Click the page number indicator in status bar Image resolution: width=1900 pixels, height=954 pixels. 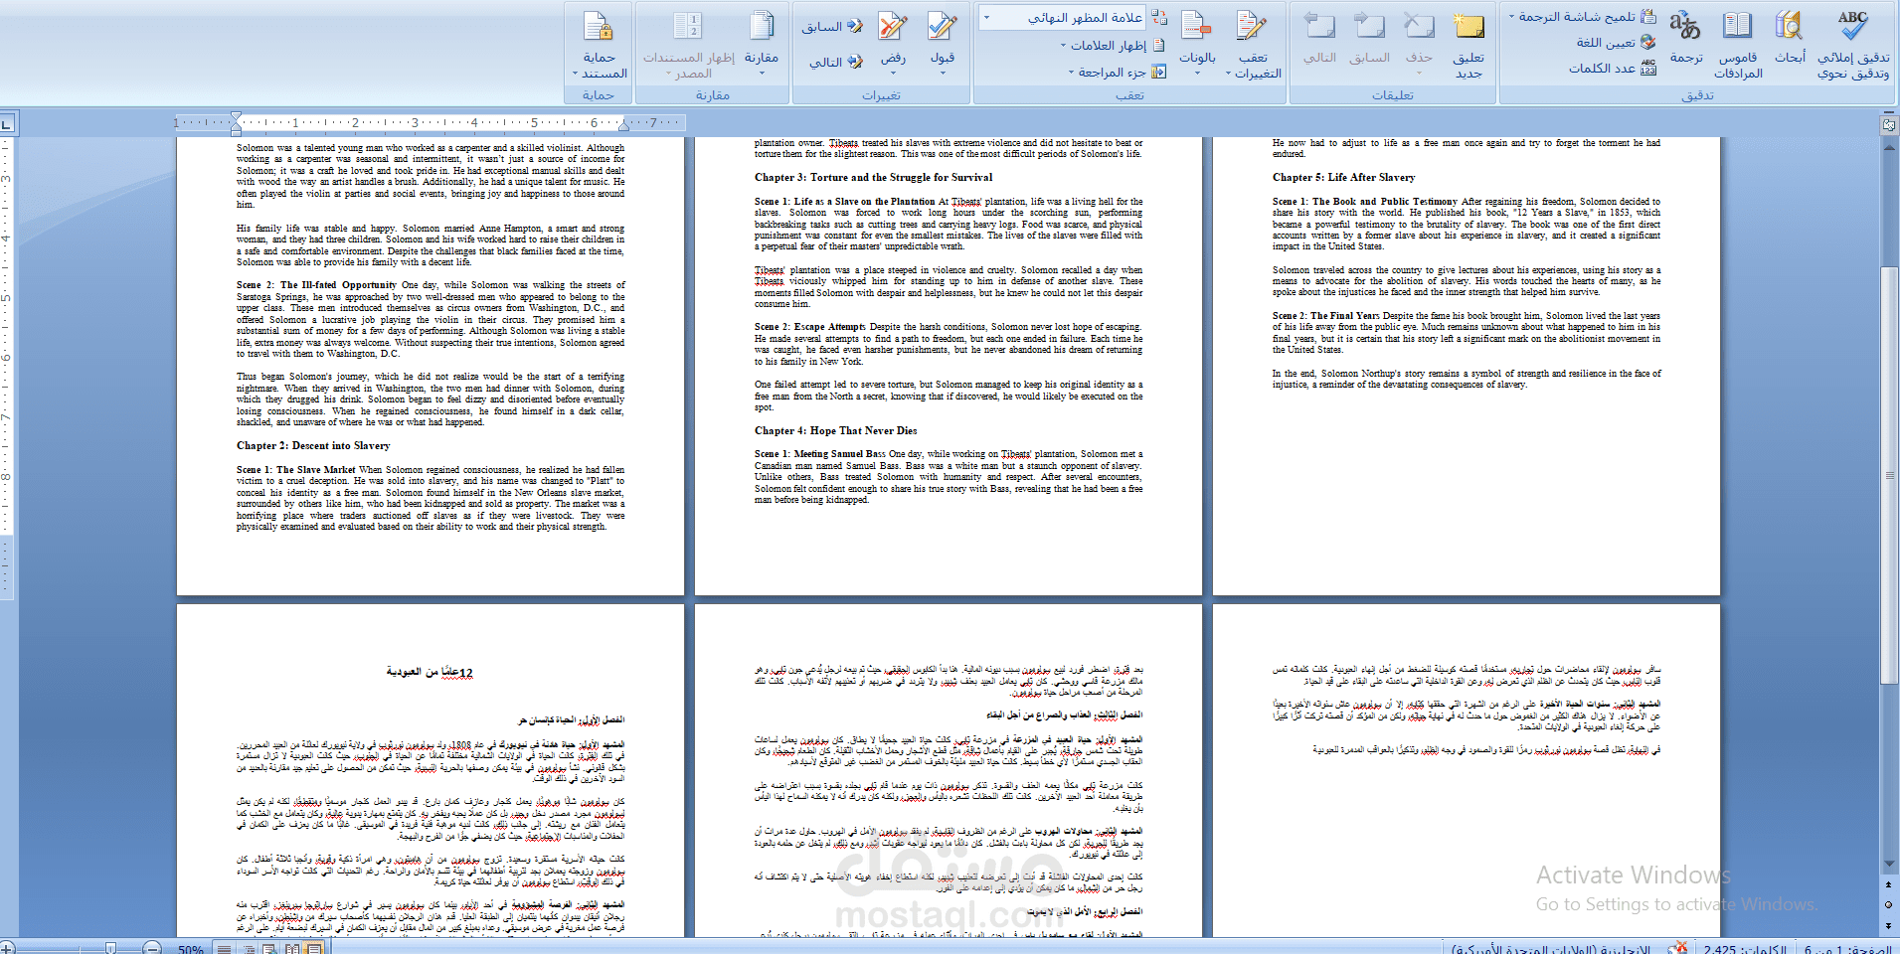[1846, 948]
